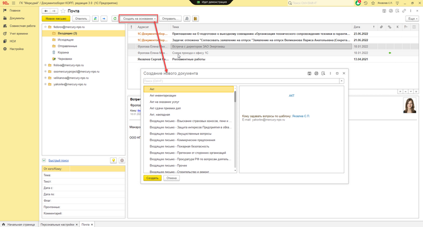This screenshot has width=423, height=227.
Task: Click the Отмена button in dialog
Action: (171, 178)
